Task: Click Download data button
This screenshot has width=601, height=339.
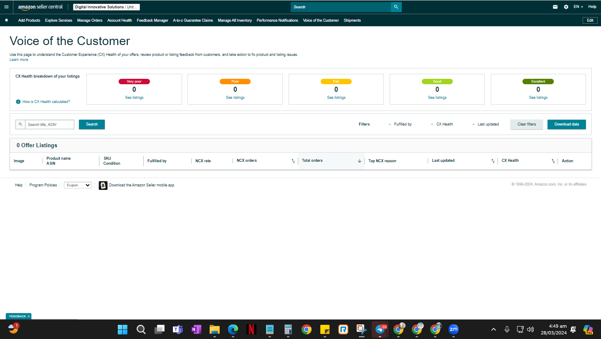Action: (567, 124)
